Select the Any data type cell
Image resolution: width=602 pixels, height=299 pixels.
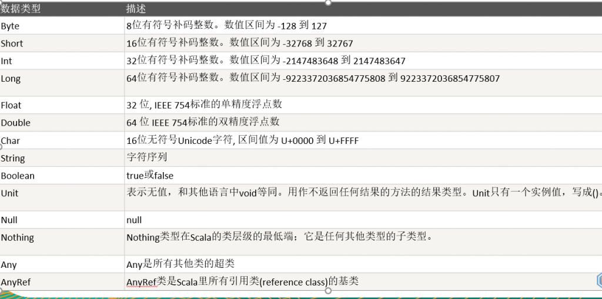pyautogui.click(x=62, y=264)
